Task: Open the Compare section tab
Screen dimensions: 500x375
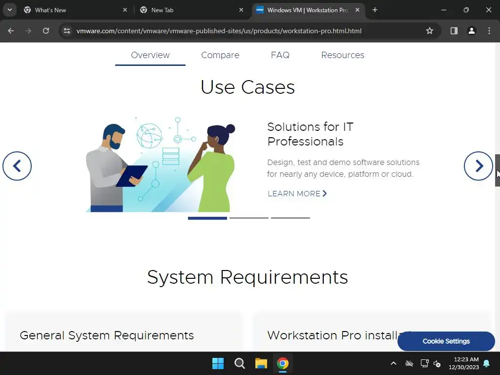Action: [220, 55]
